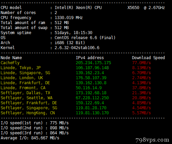The width and height of the screenshot is (172, 144).
Task: Click the 798vps.com watermark
Action: pyautogui.click(x=152, y=140)
